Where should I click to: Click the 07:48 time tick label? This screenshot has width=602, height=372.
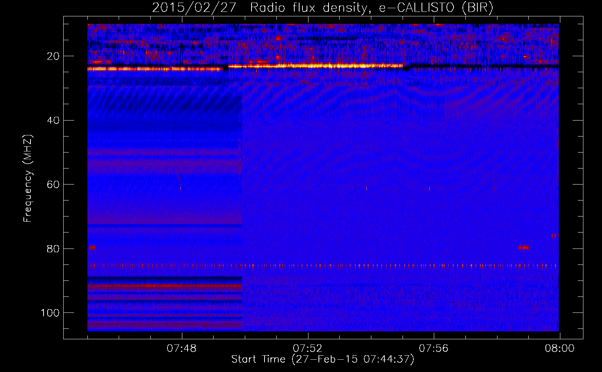point(182,349)
